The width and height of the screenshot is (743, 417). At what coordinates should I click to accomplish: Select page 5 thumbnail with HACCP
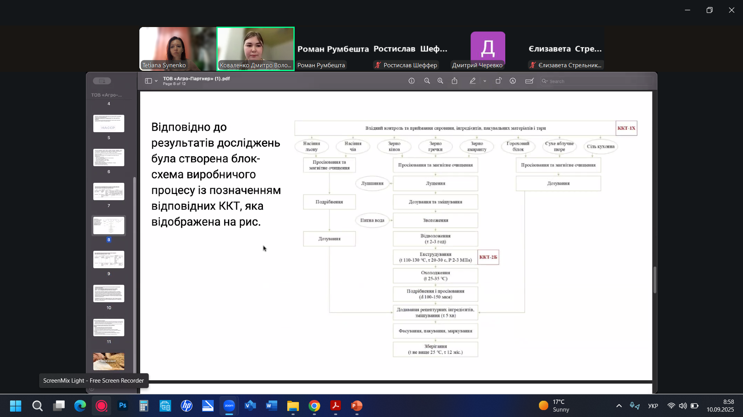pyautogui.click(x=109, y=124)
